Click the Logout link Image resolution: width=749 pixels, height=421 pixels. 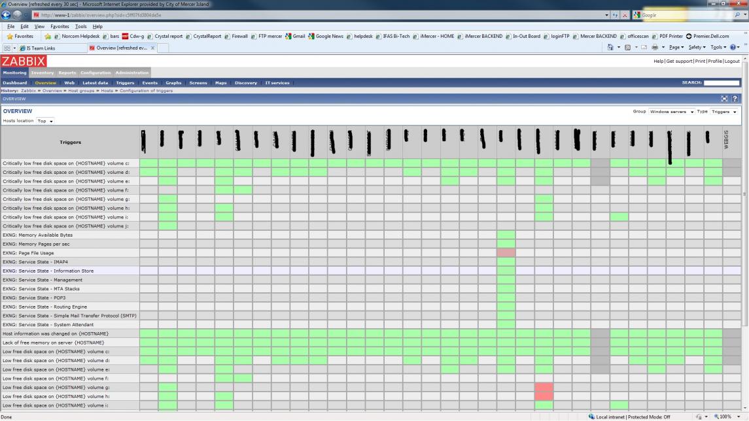pos(732,61)
